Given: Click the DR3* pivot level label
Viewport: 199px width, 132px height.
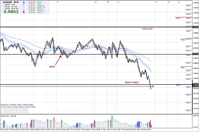Looking at the screenshot, I should pos(188,23).
